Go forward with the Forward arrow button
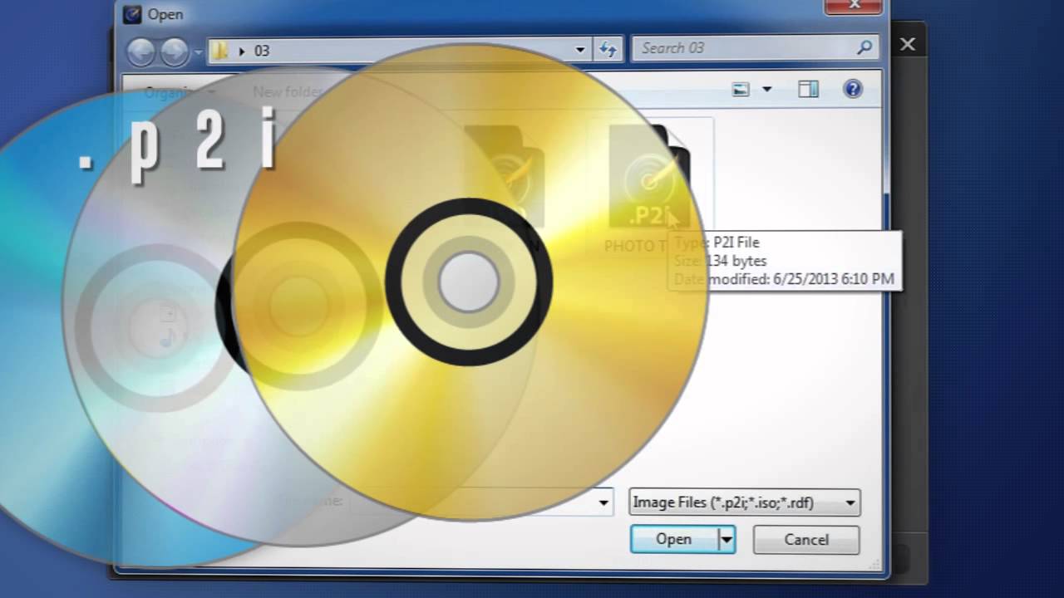This screenshot has height=598, width=1064. (x=175, y=52)
